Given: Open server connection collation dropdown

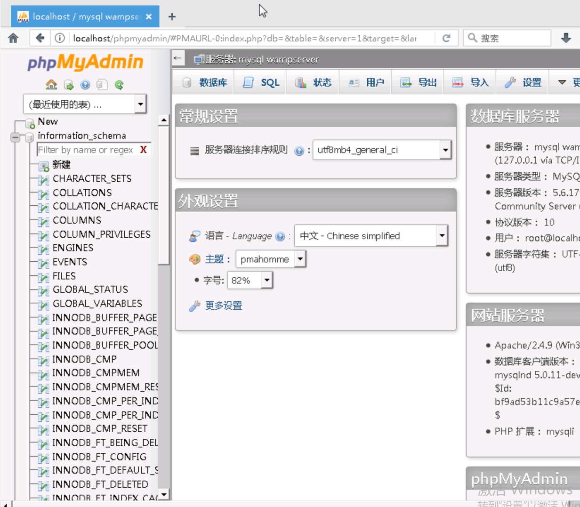Looking at the screenshot, I should coord(382,150).
